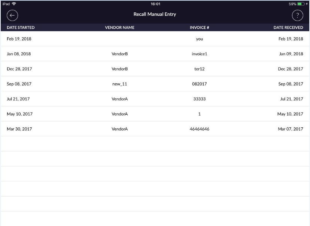This screenshot has width=310, height=226.
Task: Tap the battery status icon
Action: (301, 4)
